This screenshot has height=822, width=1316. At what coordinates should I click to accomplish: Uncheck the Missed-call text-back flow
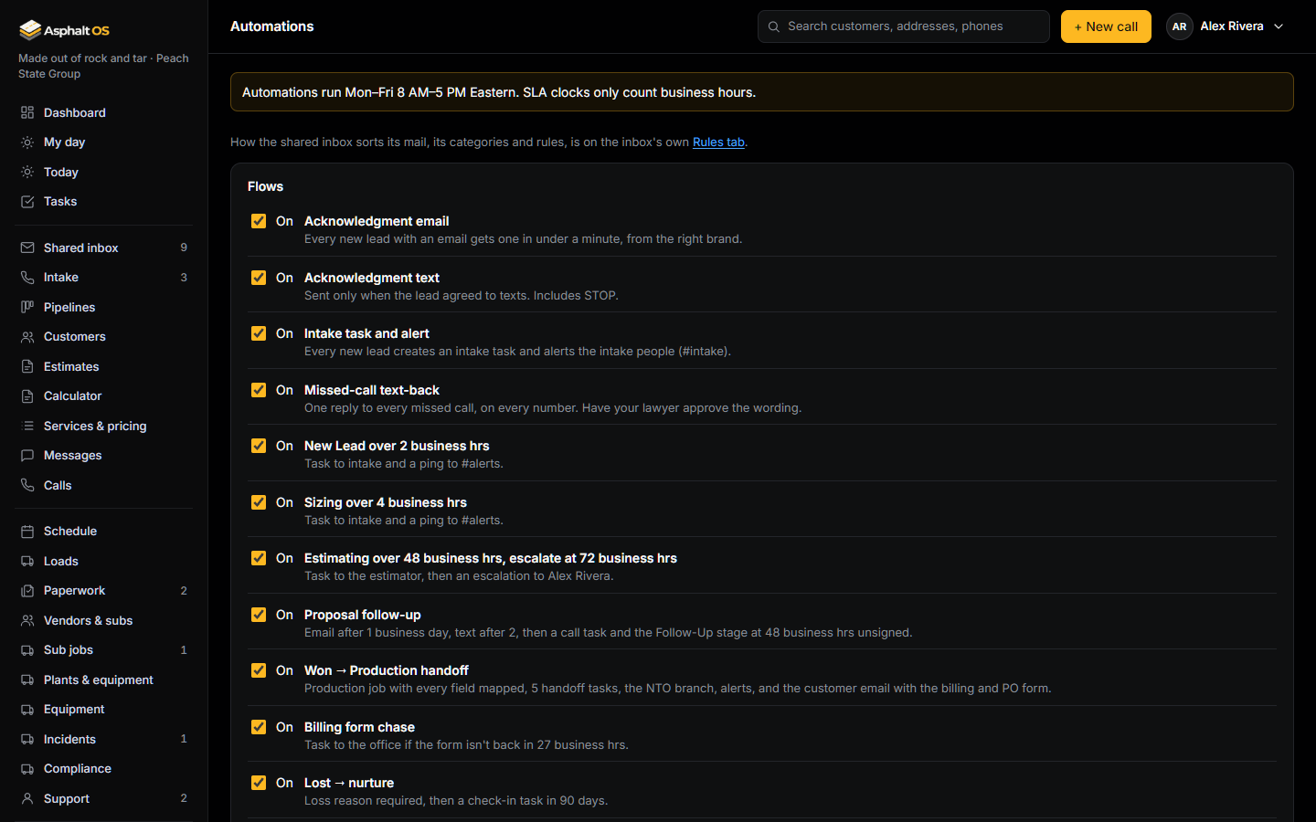(x=259, y=390)
